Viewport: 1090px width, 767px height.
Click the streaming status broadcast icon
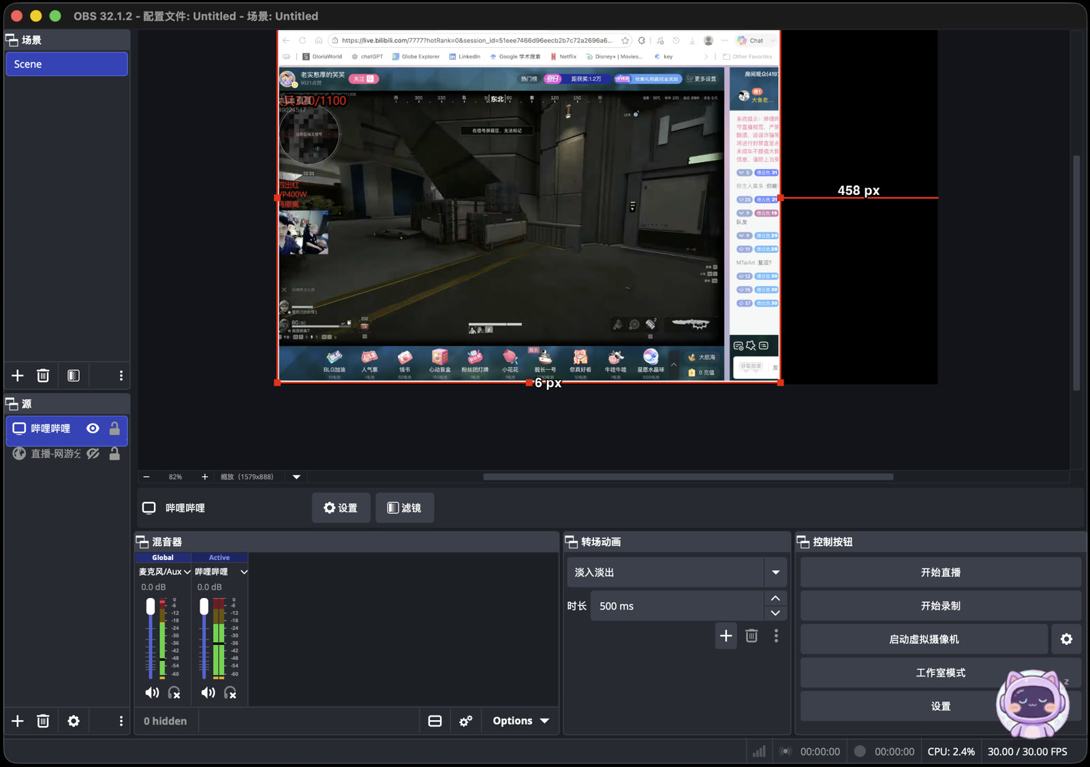coord(785,751)
